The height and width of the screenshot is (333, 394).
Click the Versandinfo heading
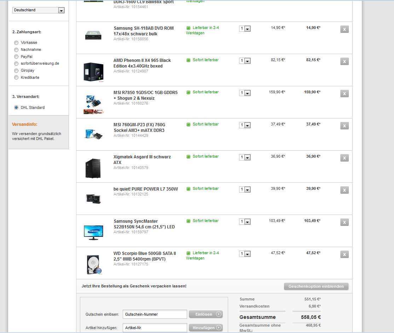pos(25,124)
